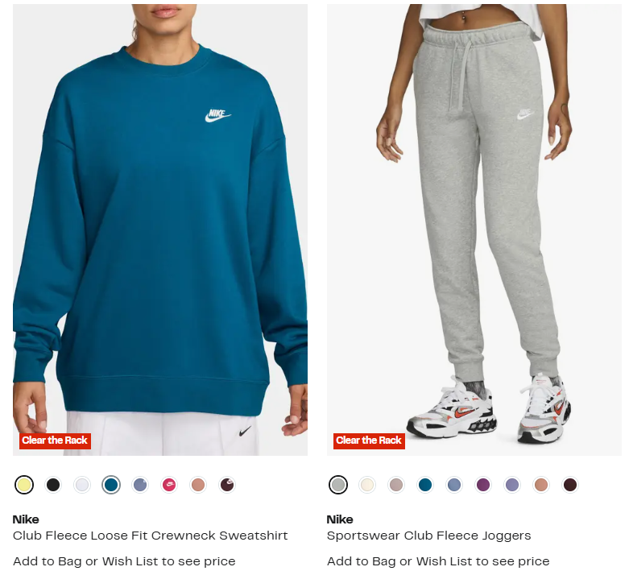Click Clear the Rack badge on joggers
The width and height of the screenshot is (629, 575).
[369, 441]
